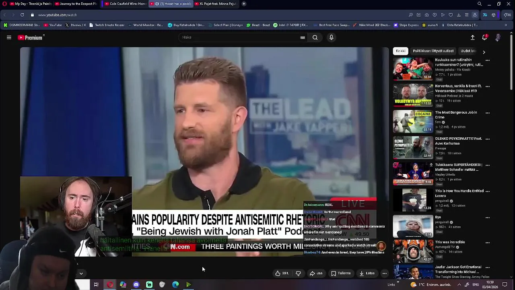Go to YouTube Premium home logo
Viewport: 515px width, 290px height.
(x=31, y=37)
